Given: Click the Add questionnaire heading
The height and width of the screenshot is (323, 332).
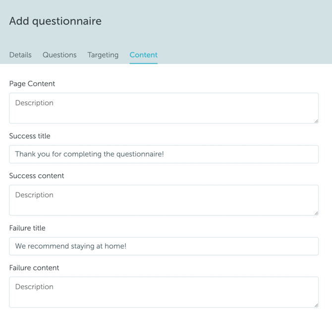Looking at the screenshot, I should pos(55,21).
